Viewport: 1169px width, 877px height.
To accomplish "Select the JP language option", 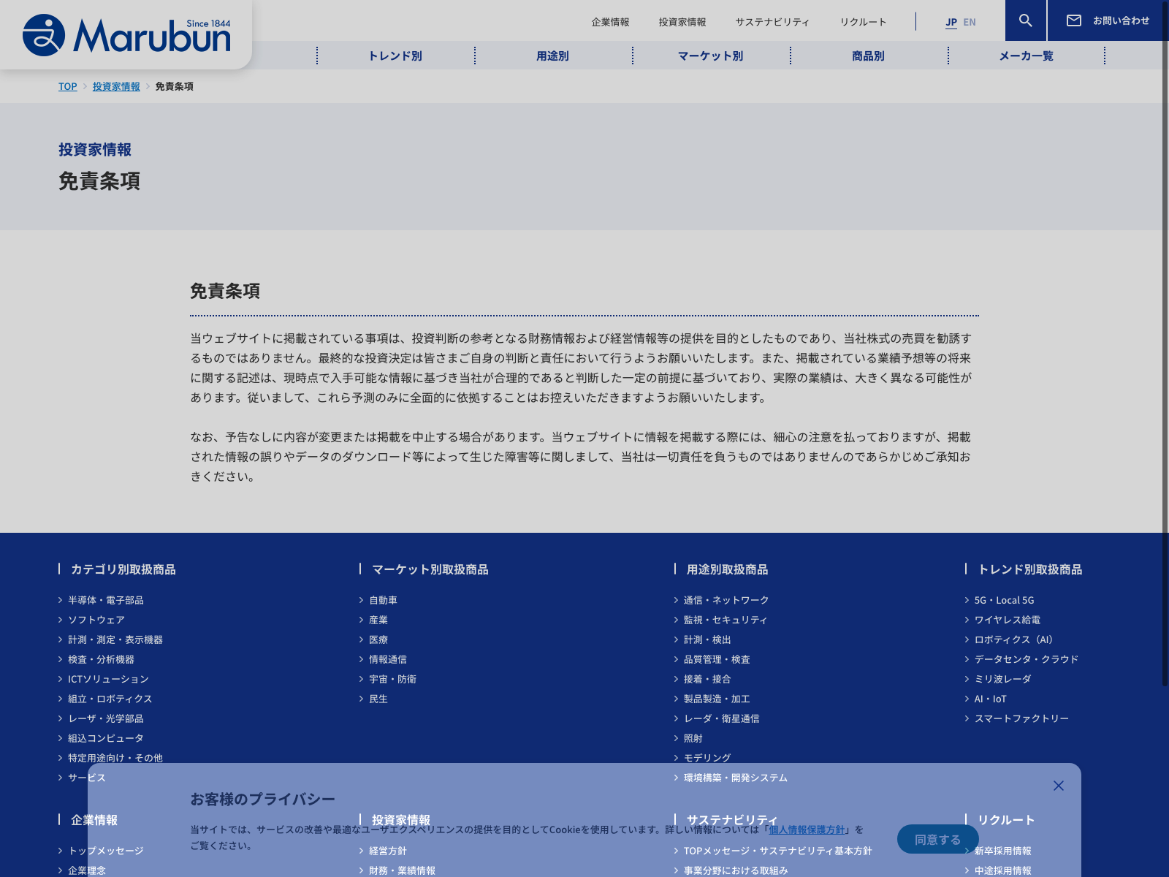I will pos(951,22).
